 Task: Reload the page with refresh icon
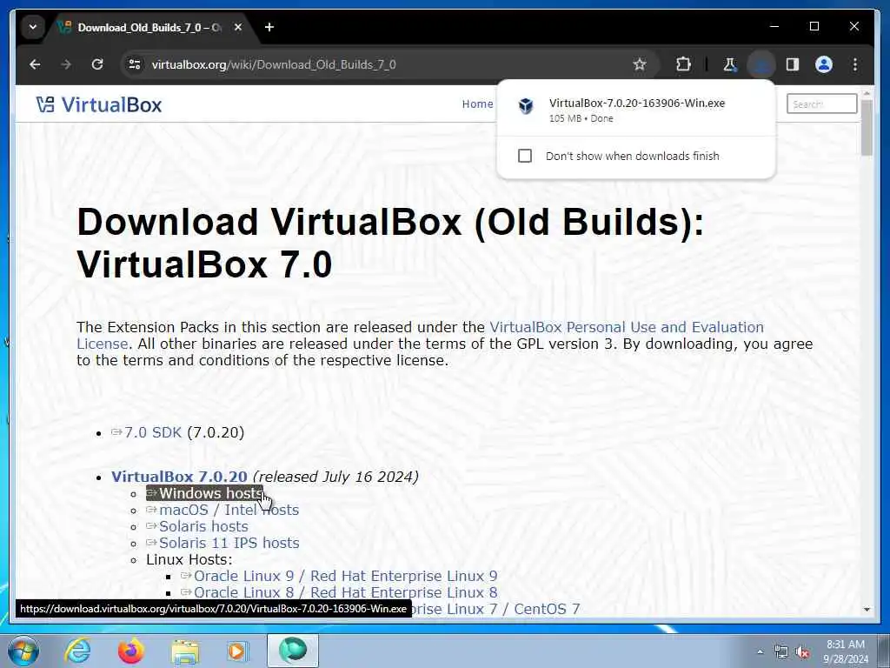click(x=97, y=64)
